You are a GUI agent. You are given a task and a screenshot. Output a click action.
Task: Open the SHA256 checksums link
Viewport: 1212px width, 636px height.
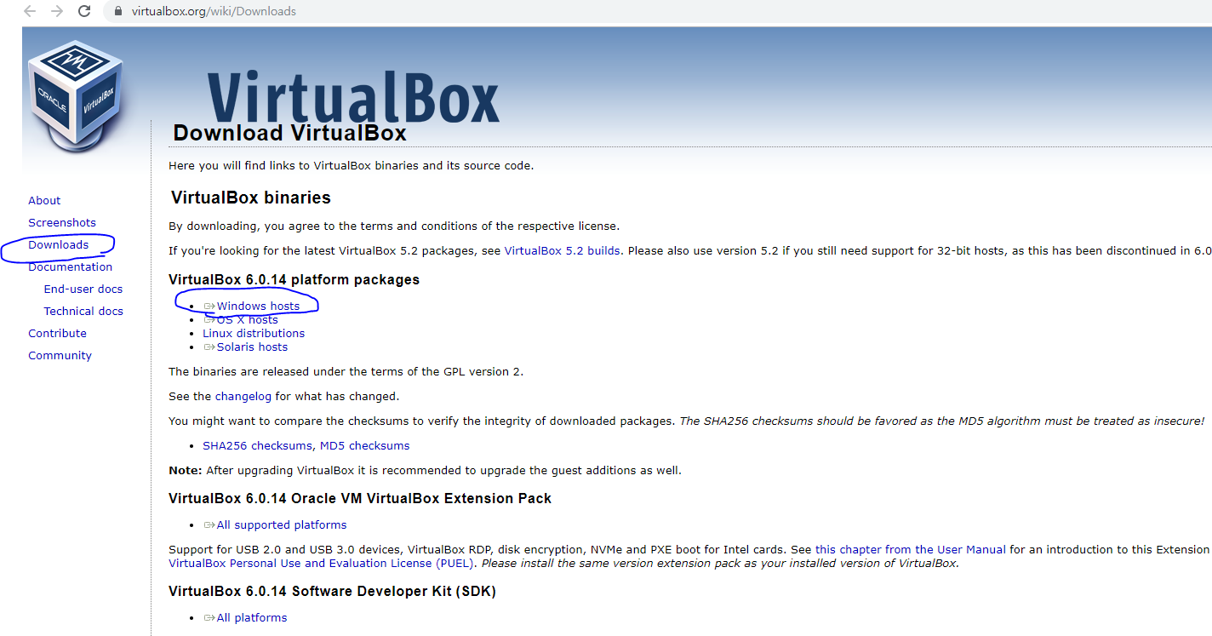pyautogui.click(x=258, y=445)
